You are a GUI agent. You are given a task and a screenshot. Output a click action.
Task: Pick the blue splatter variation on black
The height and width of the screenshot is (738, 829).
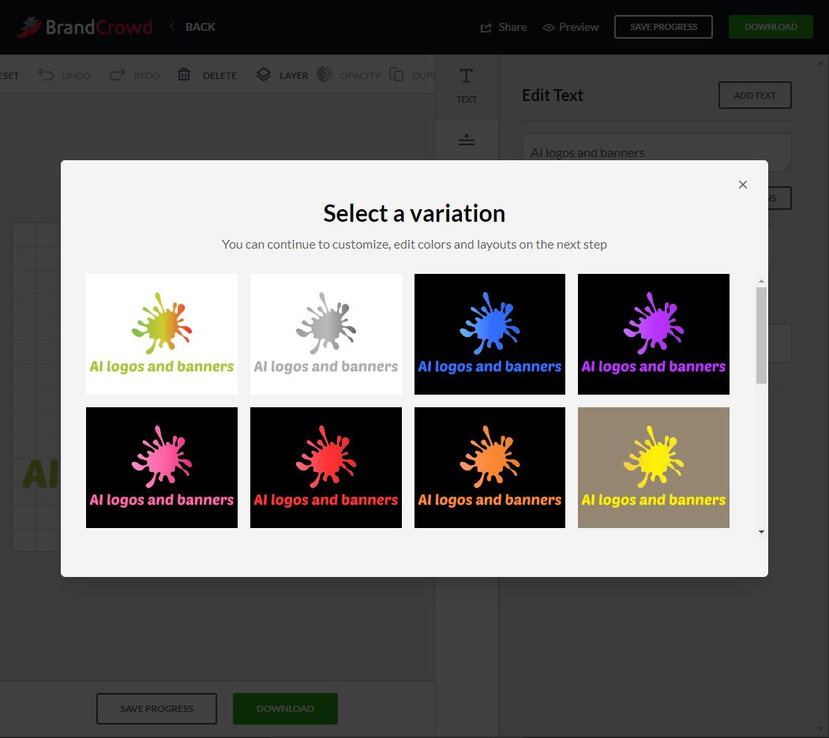490,334
